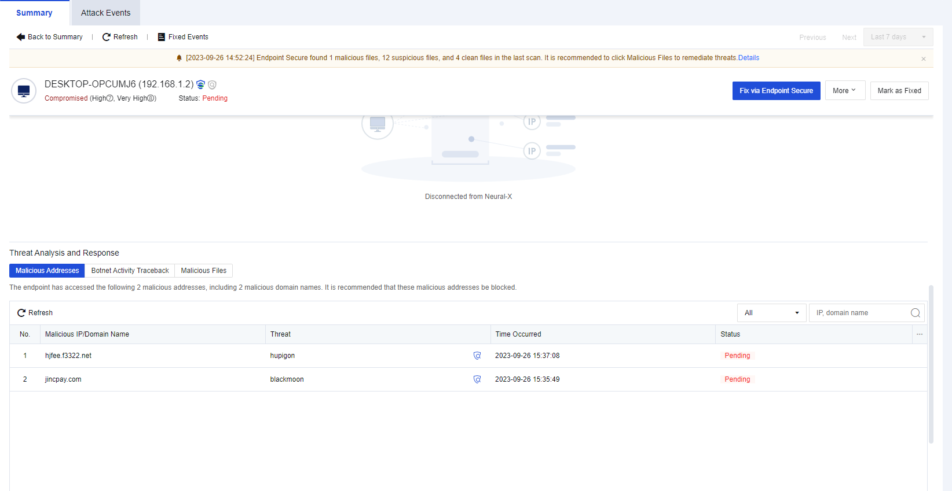Switch to the Attack Events tab

coord(105,13)
